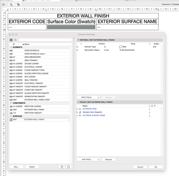Screen dimensions: 179x176
Task: Collapse the FIELDS panel header
Action: coord(78,102)
